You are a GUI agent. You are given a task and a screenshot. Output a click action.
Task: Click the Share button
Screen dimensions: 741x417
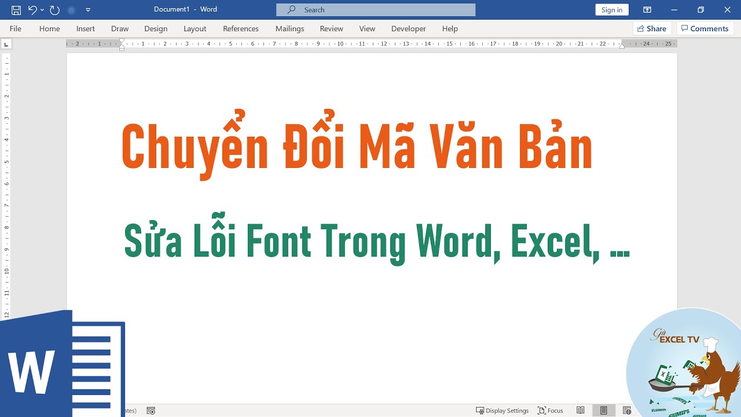(652, 28)
